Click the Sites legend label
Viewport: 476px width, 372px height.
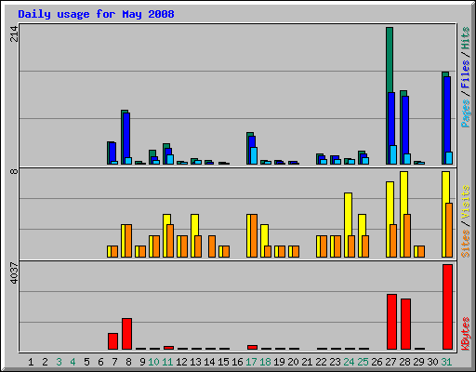click(465, 244)
